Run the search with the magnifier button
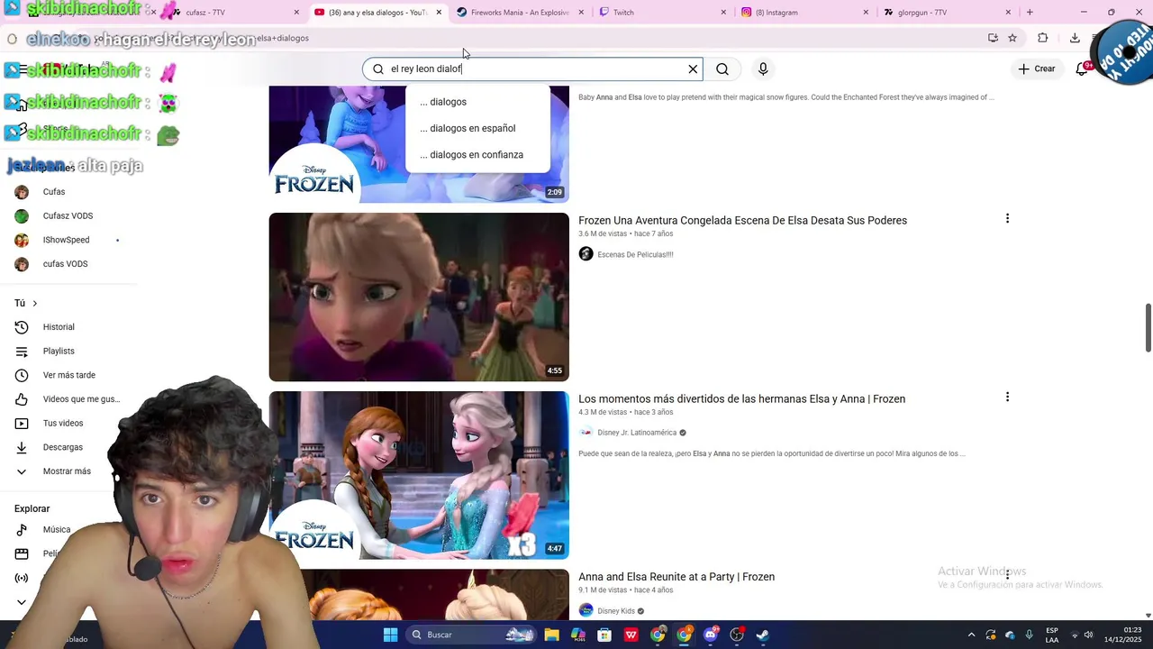This screenshot has height=649, width=1153. (x=722, y=69)
